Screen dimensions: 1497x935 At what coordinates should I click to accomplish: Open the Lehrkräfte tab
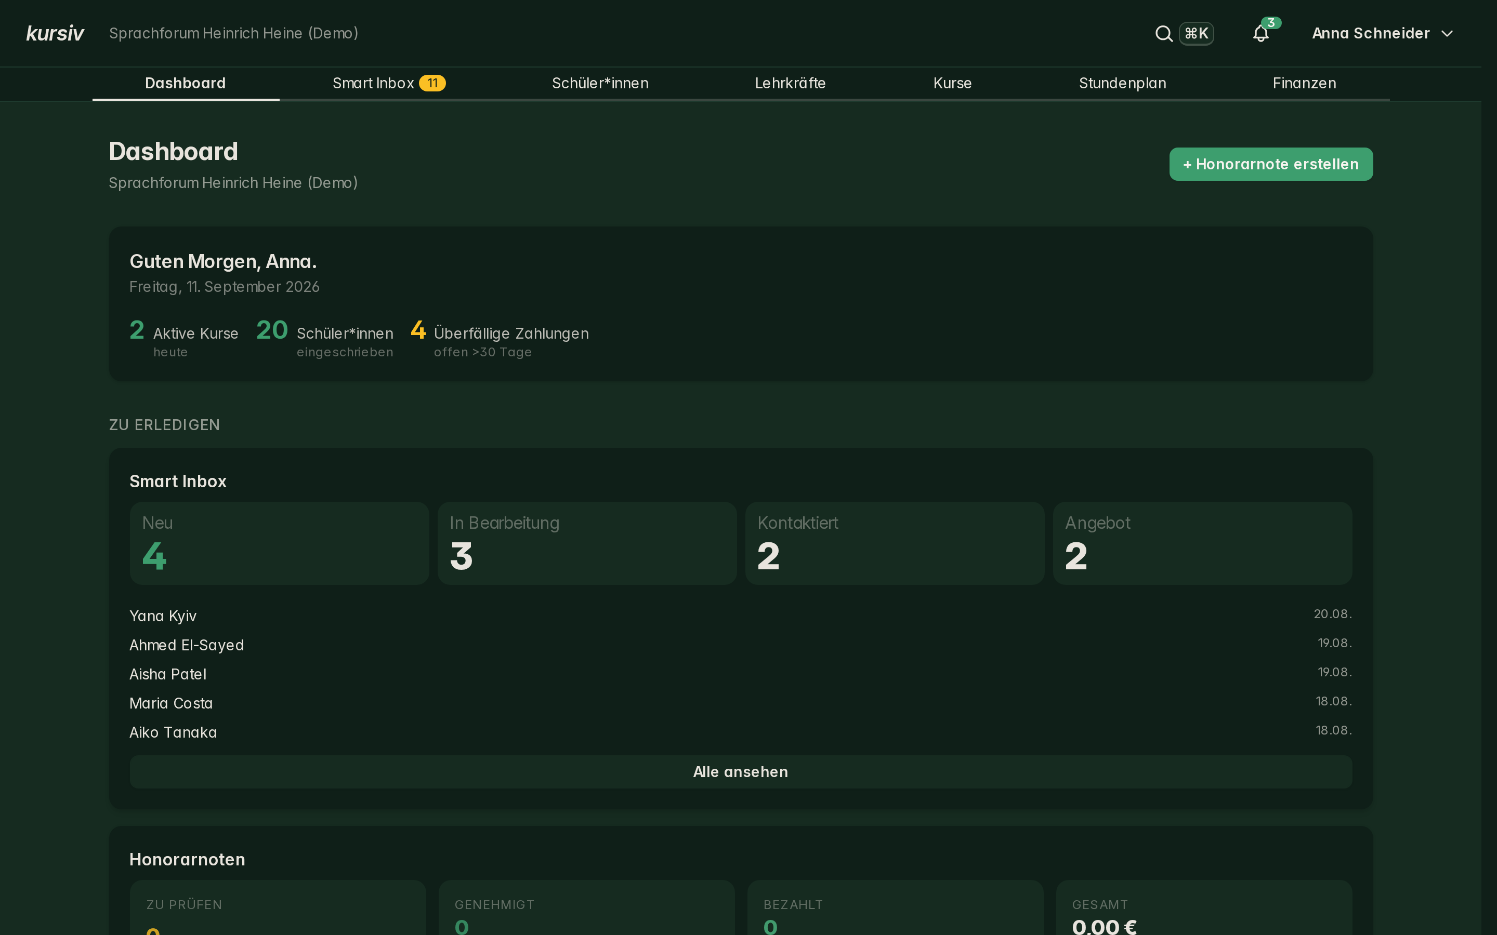(x=790, y=84)
